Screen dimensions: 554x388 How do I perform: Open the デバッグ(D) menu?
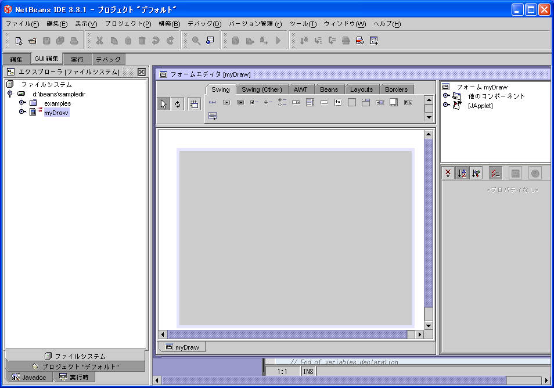coord(204,24)
